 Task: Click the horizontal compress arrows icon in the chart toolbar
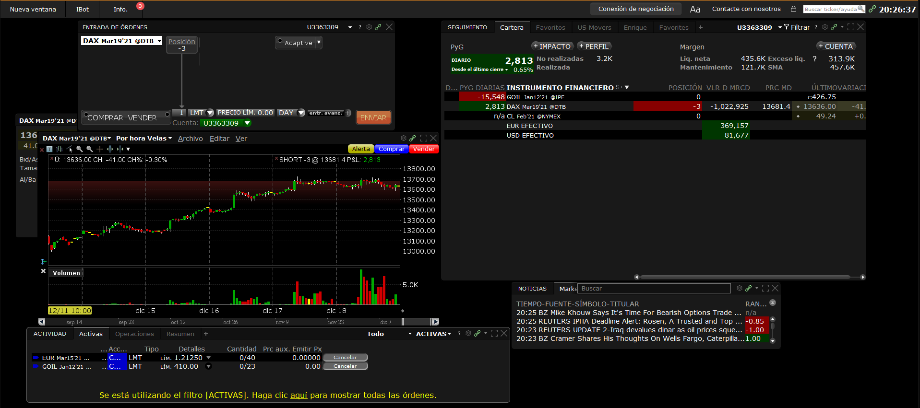coord(120,149)
